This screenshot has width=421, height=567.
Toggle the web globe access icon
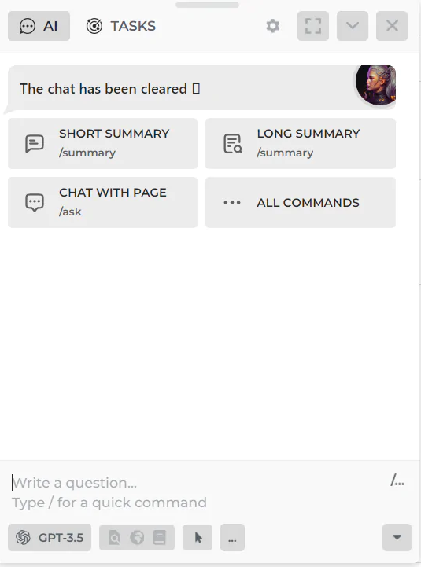(137, 537)
